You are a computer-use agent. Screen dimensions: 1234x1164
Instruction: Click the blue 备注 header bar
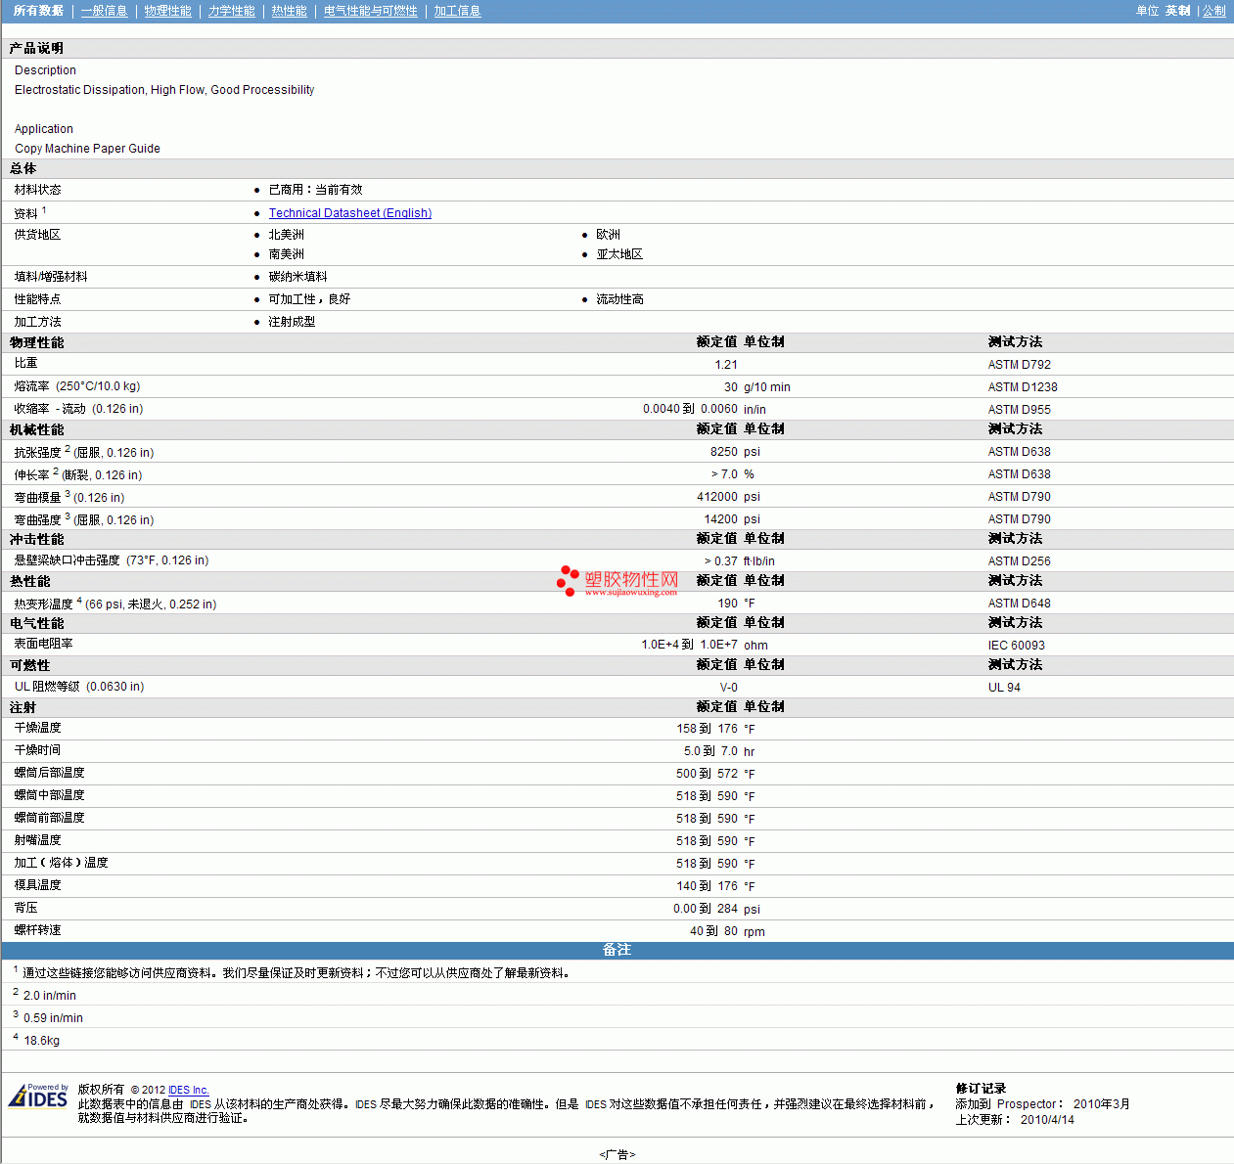(x=617, y=951)
